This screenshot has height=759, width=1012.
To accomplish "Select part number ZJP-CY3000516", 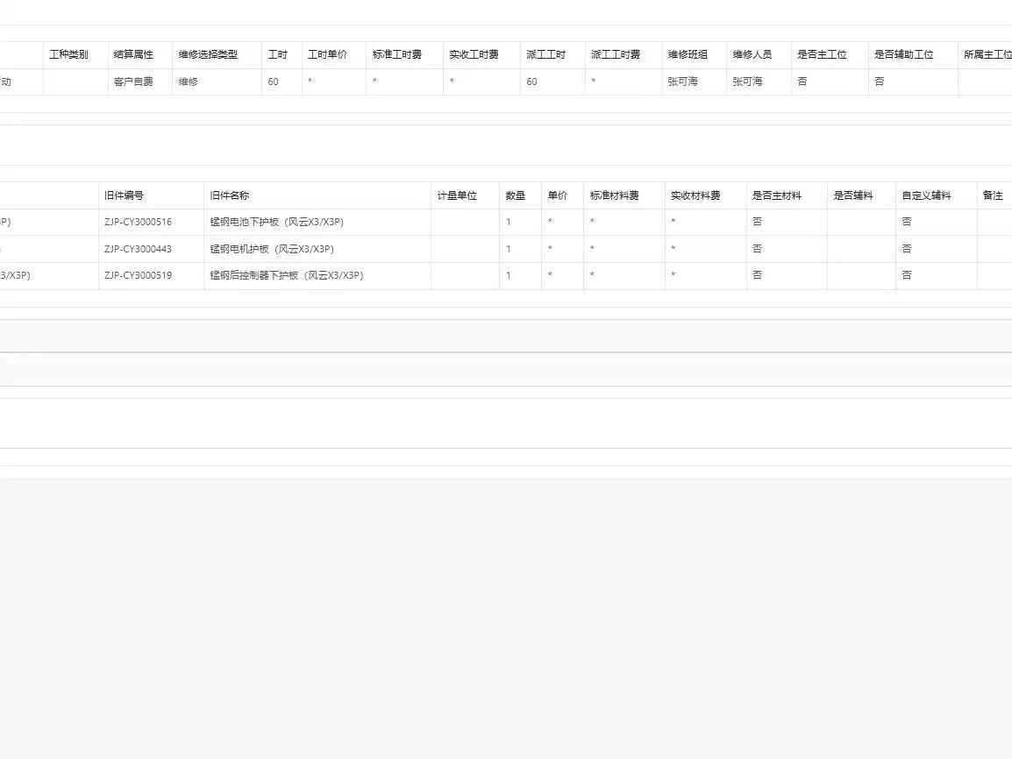I will point(138,222).
